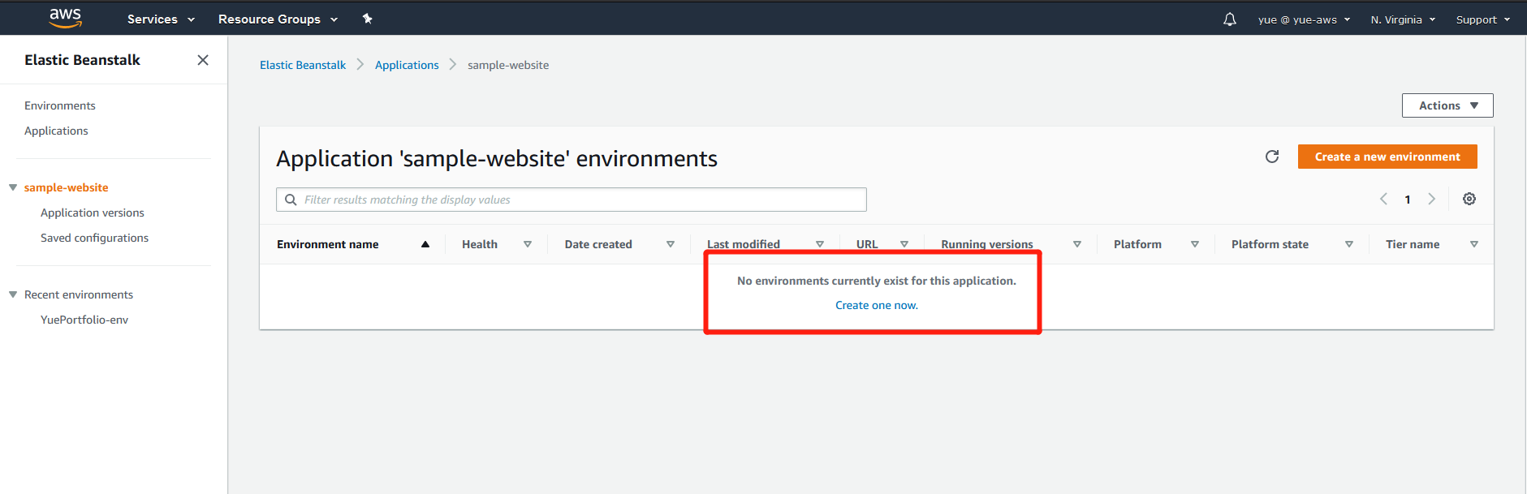The image size is (1527, 494).
Task: Go to the previous page arrow
Action: point(1383,199)
